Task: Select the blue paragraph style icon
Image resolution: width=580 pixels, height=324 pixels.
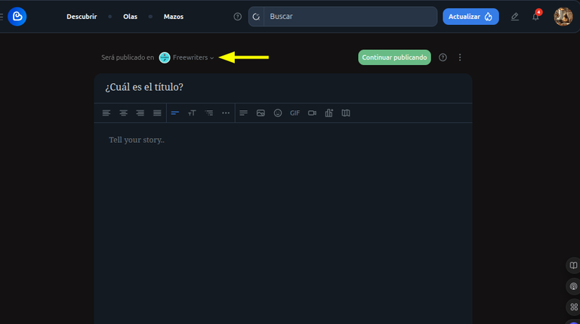Action: (175, 113)
